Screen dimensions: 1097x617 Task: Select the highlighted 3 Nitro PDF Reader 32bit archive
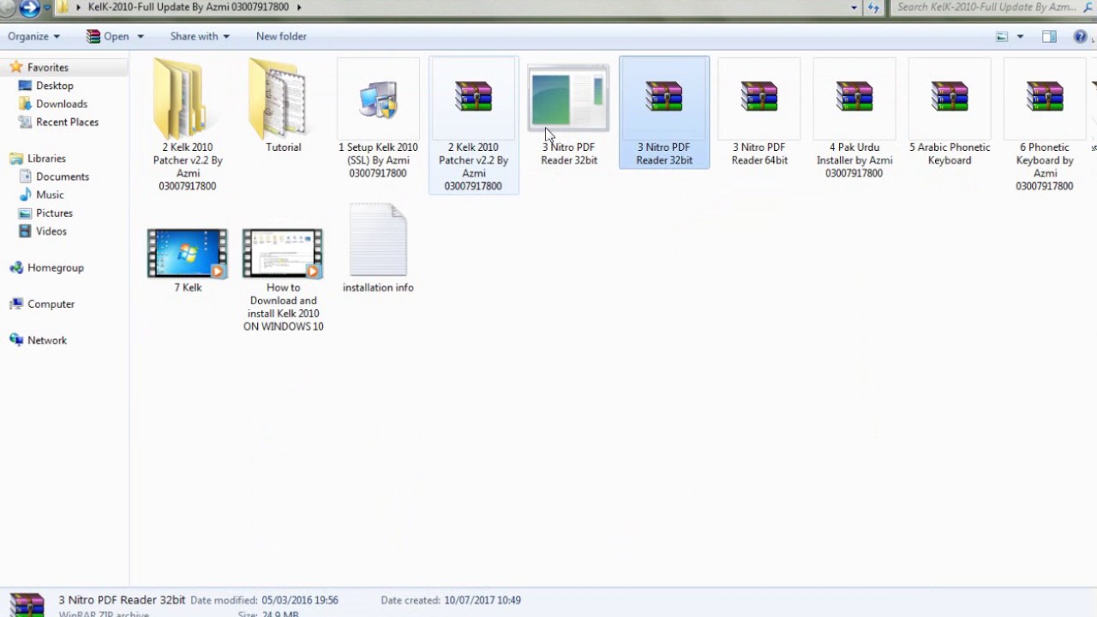coord(664,113)
